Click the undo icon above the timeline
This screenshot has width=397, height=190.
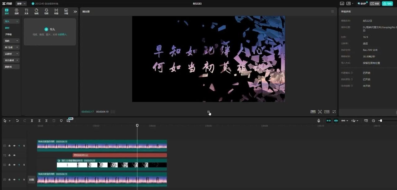(x=17, y=120)
